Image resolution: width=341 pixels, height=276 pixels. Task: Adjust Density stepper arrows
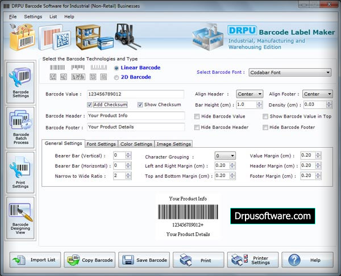(329, 104)
